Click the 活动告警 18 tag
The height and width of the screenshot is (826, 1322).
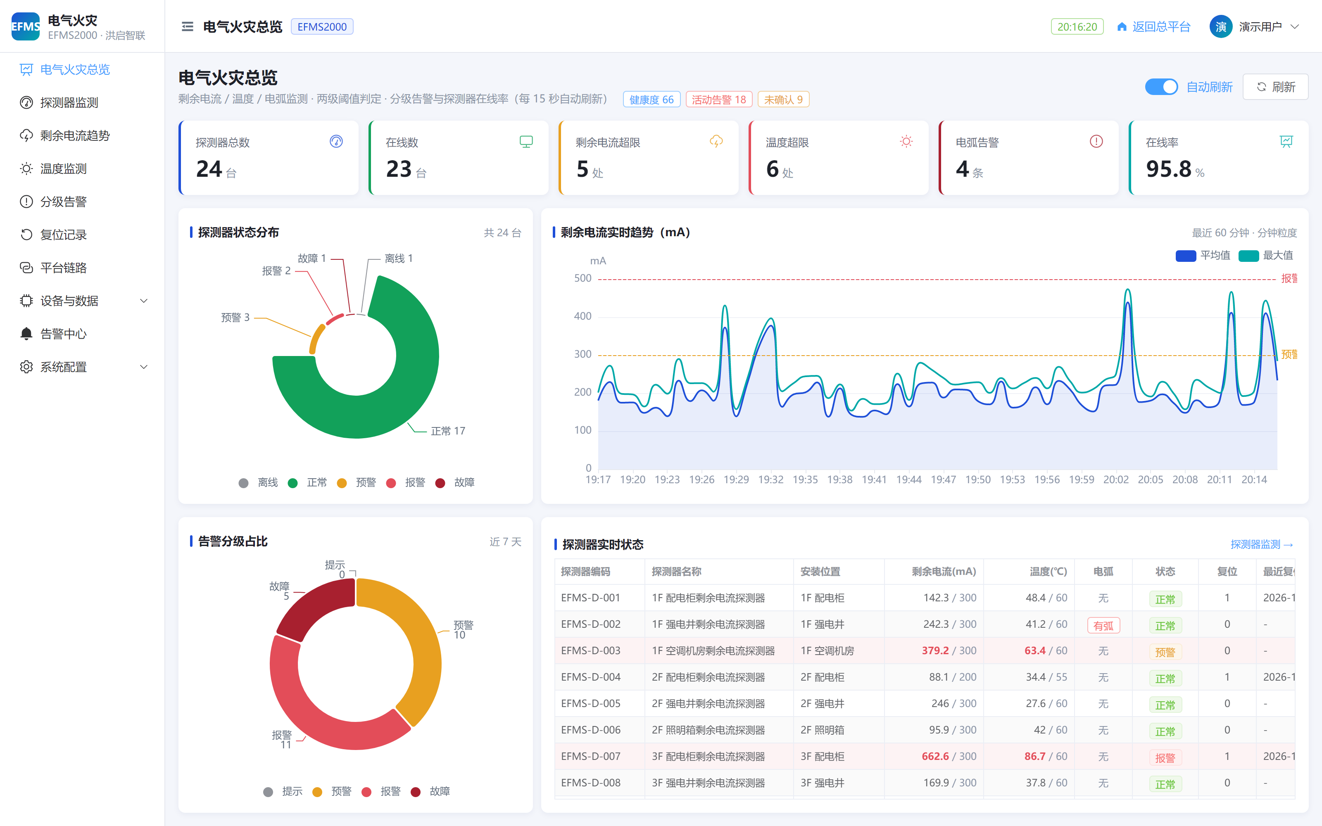pyautogui.click(x=719, y=100)
